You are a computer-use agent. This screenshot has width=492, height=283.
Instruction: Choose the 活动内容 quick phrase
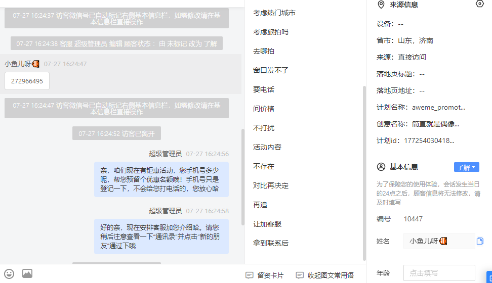(267, 147)
